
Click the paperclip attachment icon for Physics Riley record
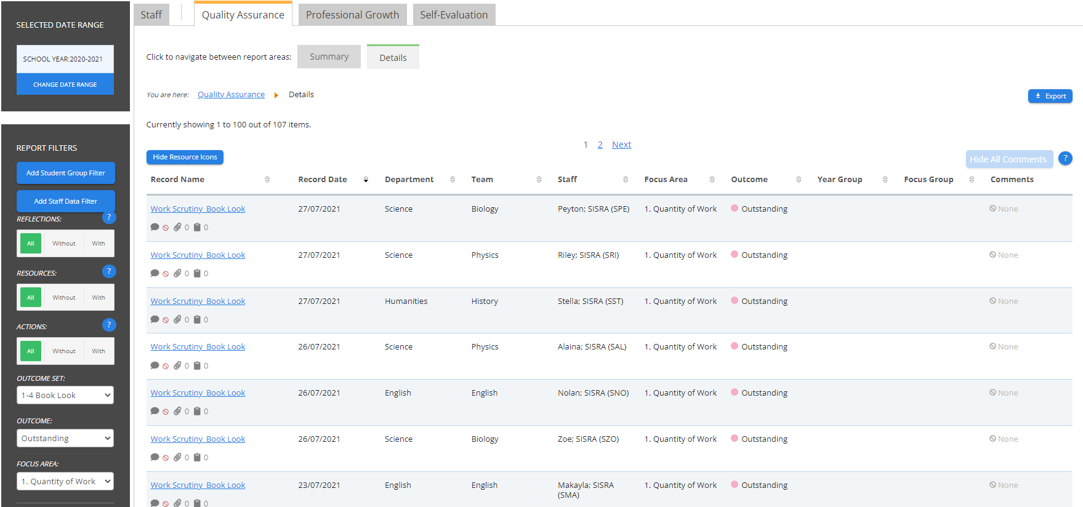(x=177, y=273)
